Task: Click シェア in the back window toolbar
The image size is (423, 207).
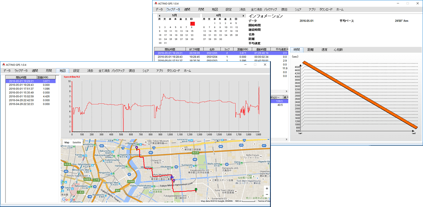Action: 298,9
